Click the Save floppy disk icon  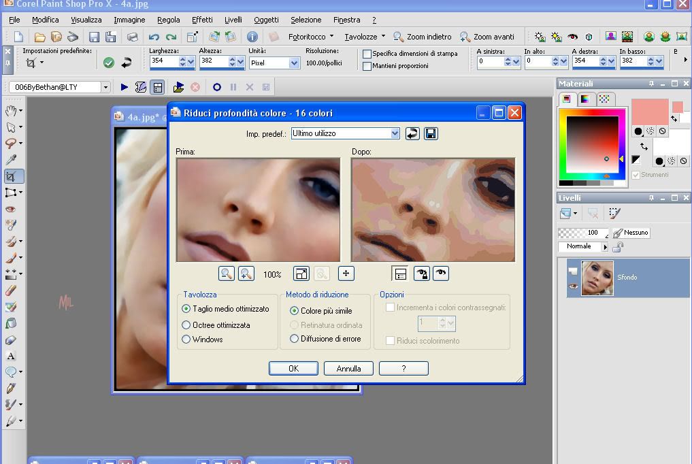point(94,37)
